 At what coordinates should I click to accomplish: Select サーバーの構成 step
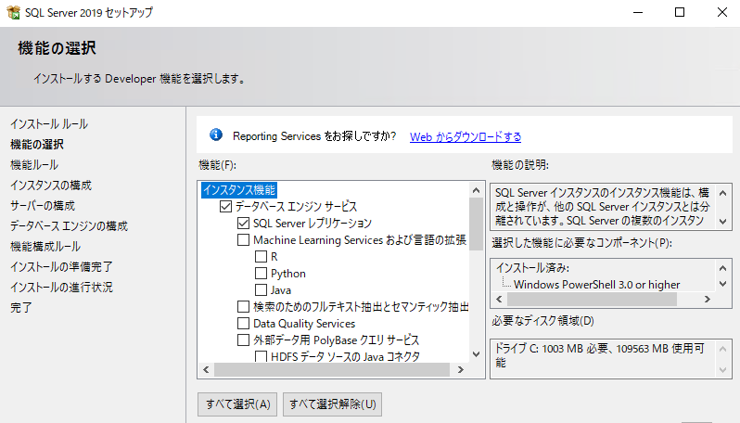pos(43,205)
